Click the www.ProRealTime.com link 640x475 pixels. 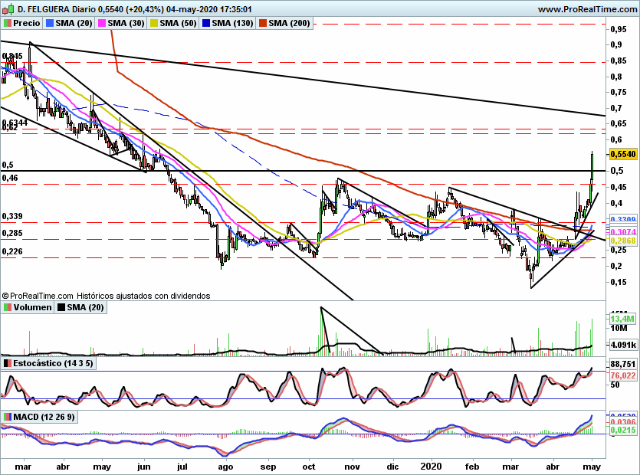point(586,8)
